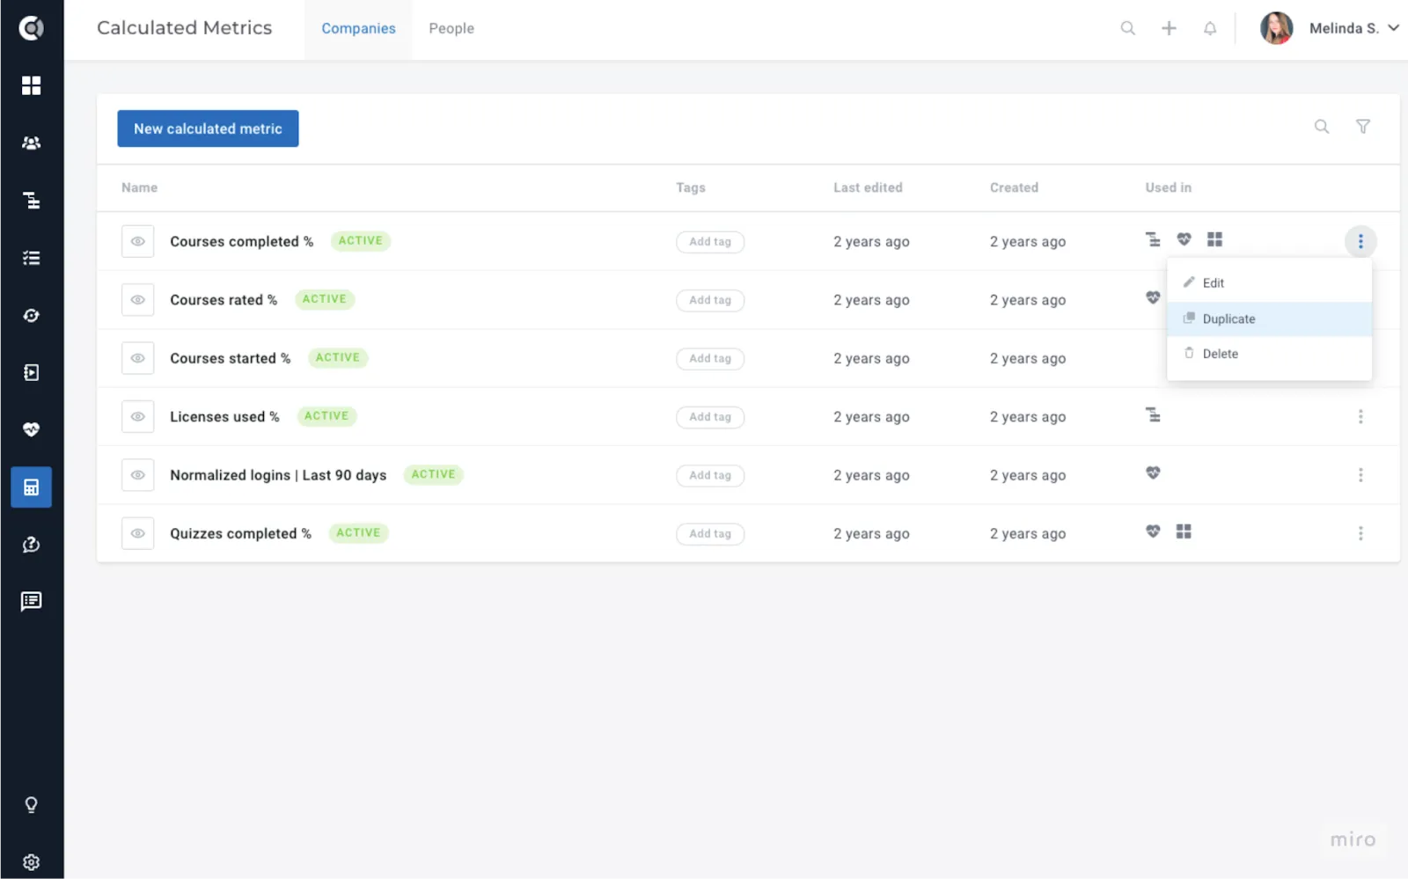Click the app logo at top of sidebar
Screen dimensions: 1408x879
[x=32, y=28]
